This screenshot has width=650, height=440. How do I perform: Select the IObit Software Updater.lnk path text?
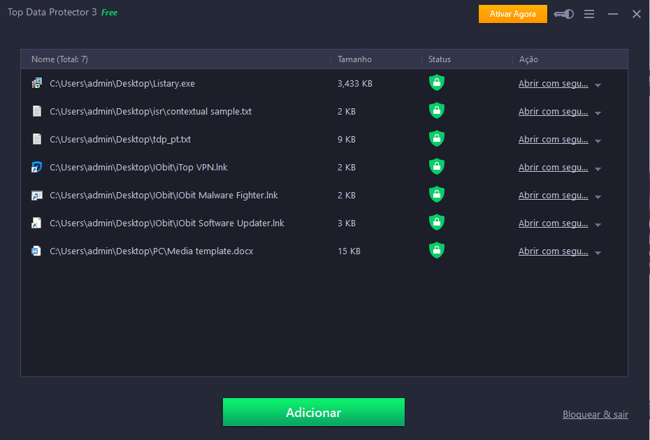click(x=166, y=223)
